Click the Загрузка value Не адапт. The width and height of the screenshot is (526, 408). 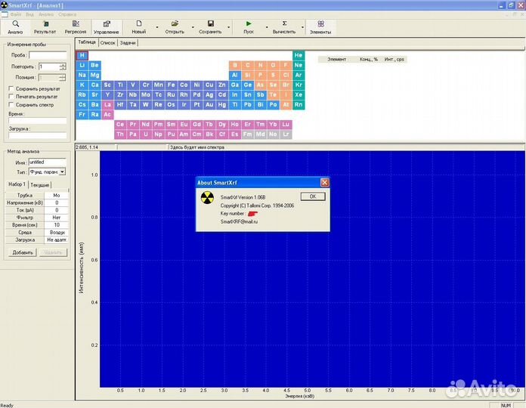pos(57,240)
